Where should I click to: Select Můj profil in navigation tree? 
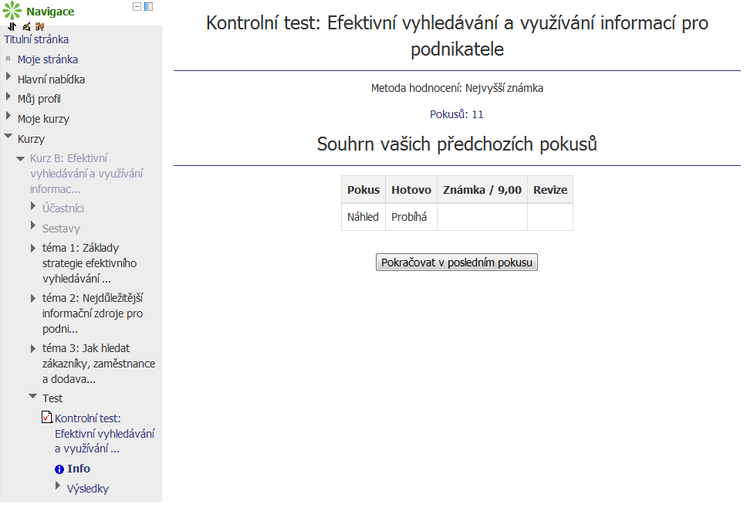click(39, 99)
